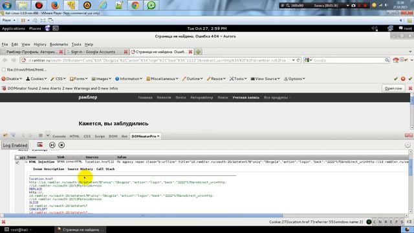Toggle the E filter in status bar

(391, 222)
